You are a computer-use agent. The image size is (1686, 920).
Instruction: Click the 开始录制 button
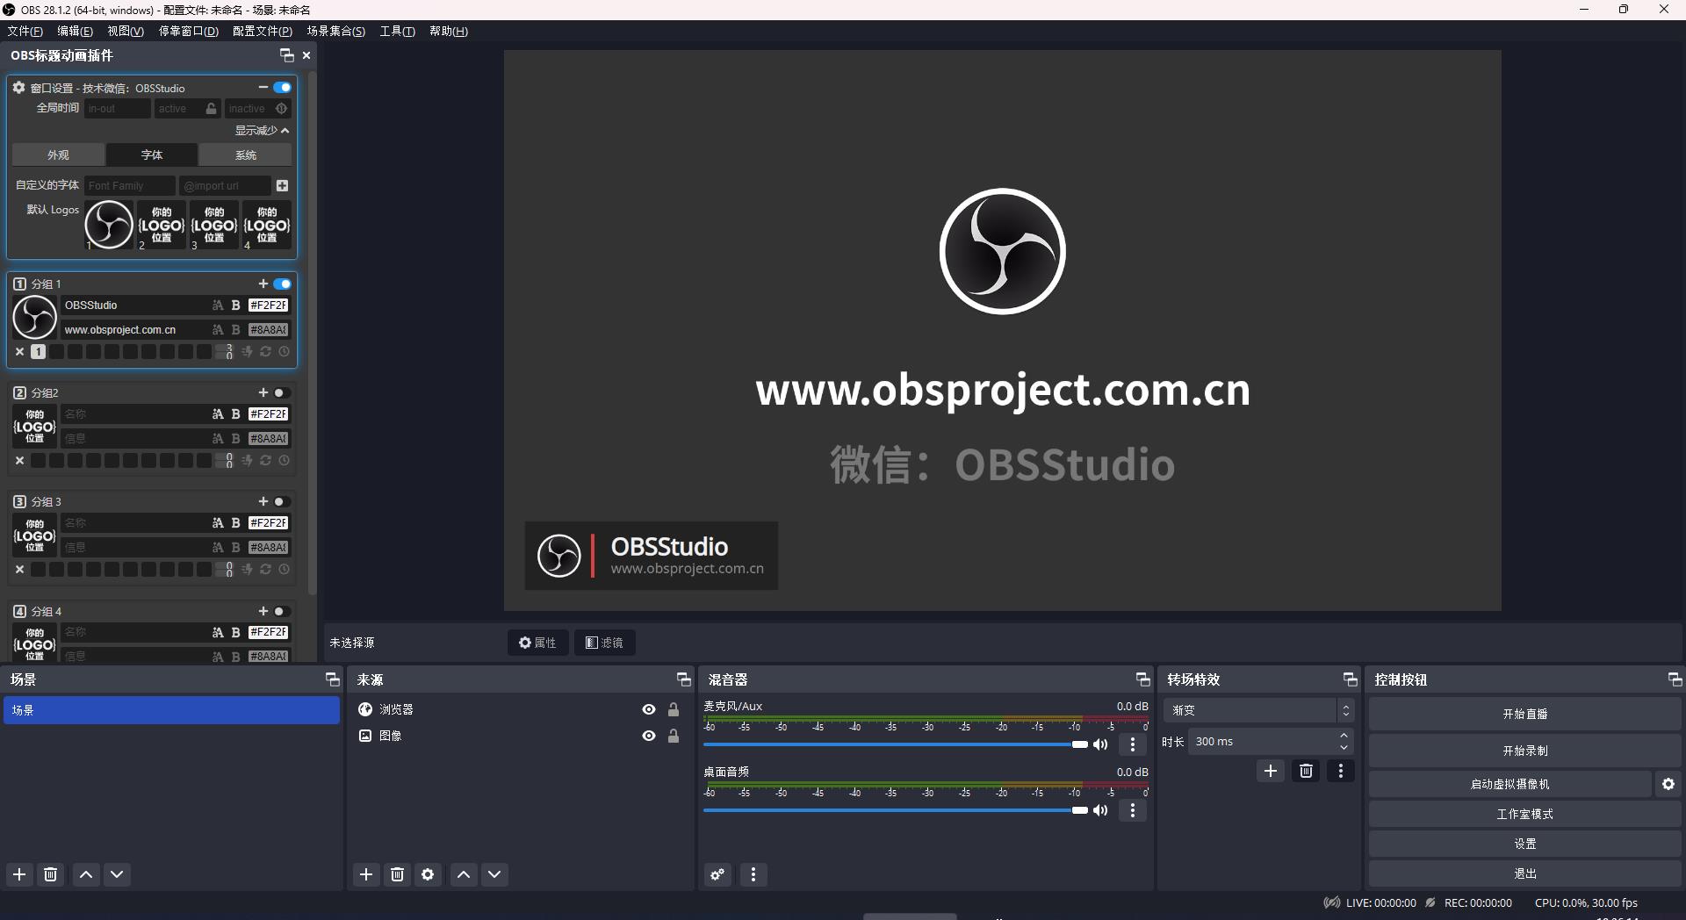point(1524,751)
